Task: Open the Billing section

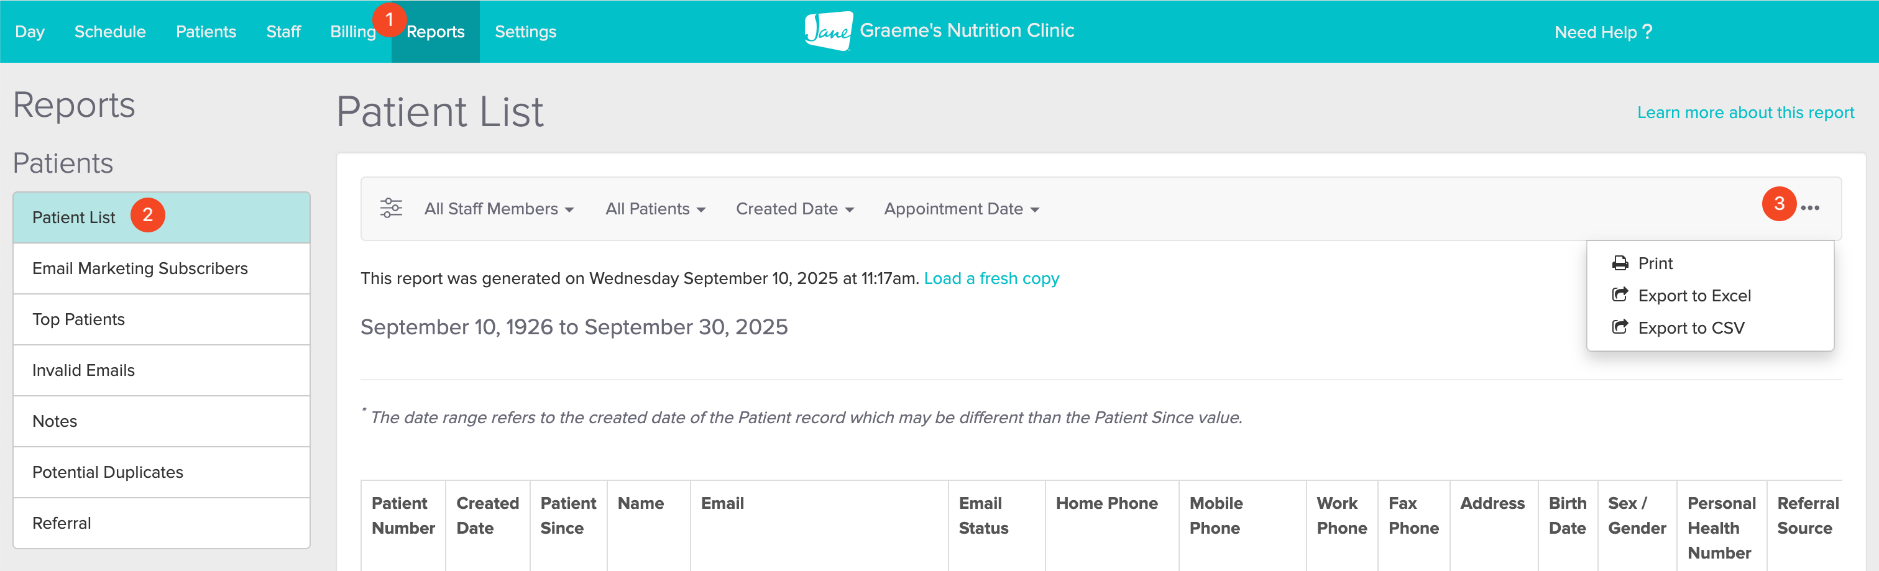Action: pos(353,30)
